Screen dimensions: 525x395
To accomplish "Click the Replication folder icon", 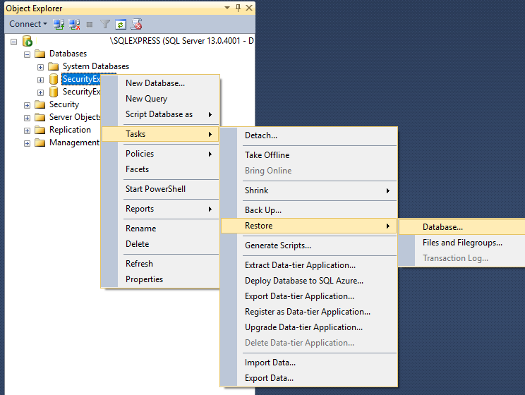I will 40,130.
